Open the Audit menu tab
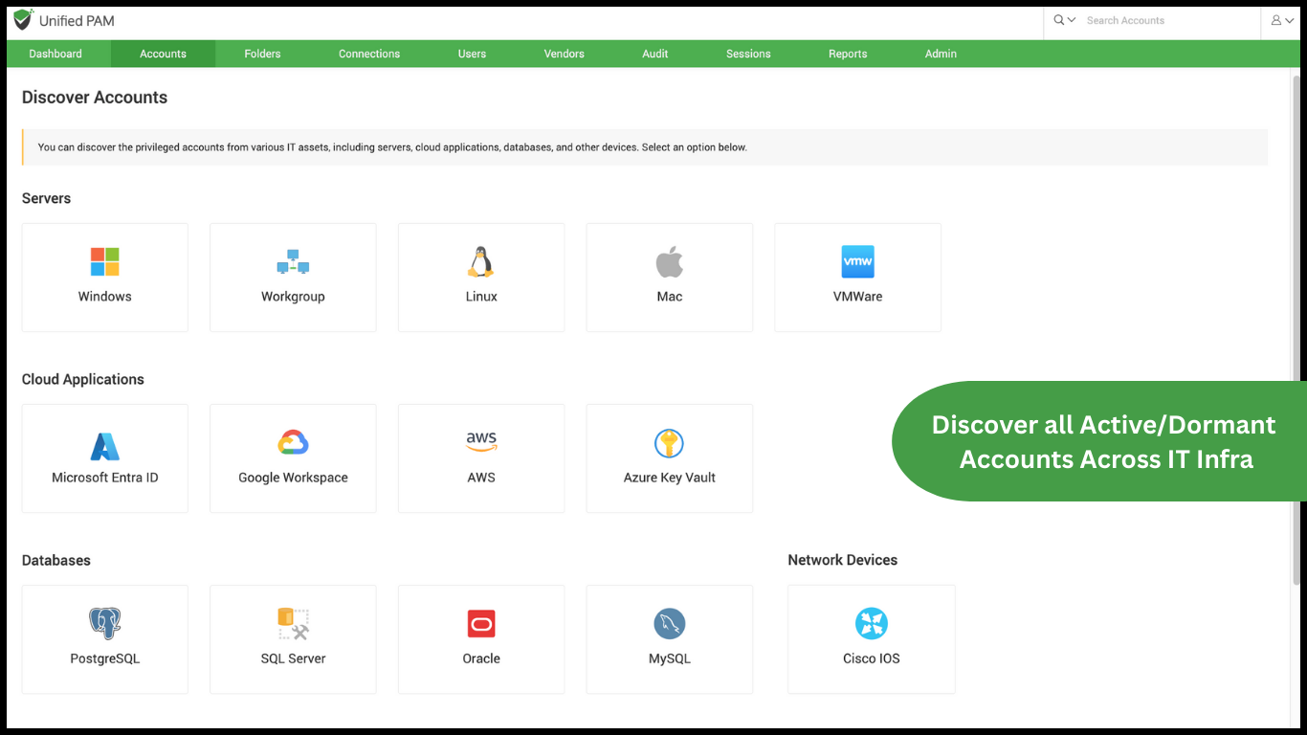 [654, 54]
